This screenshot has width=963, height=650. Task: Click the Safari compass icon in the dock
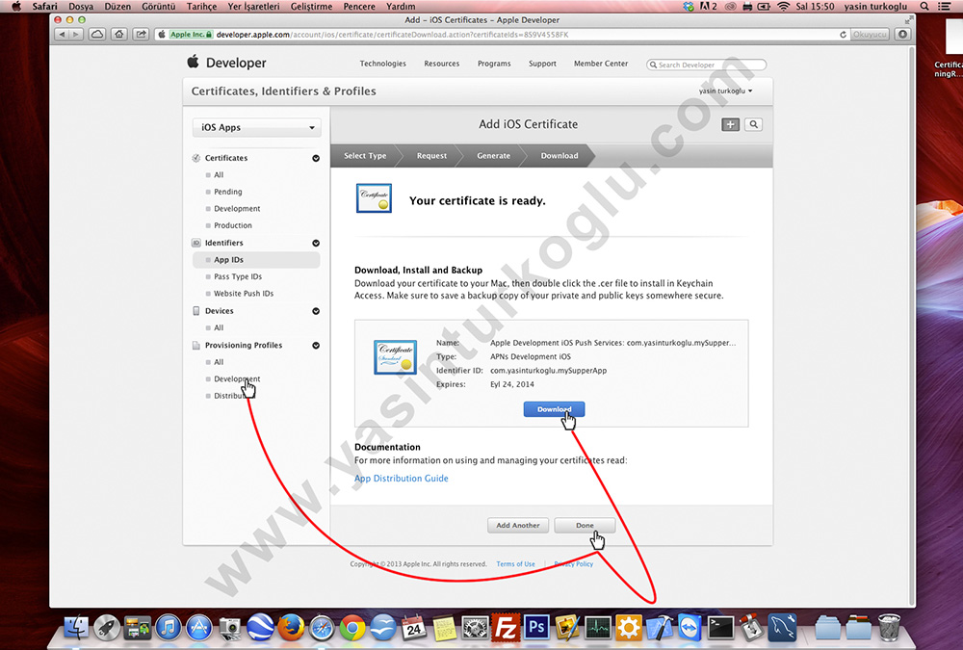click(322, 628)
